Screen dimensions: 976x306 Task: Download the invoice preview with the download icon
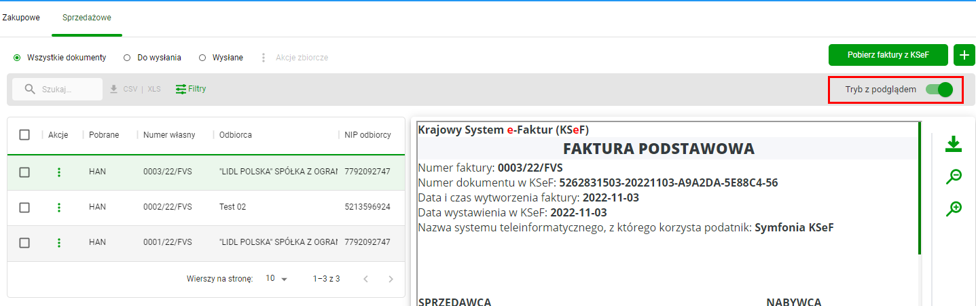(x=954, y=144)
